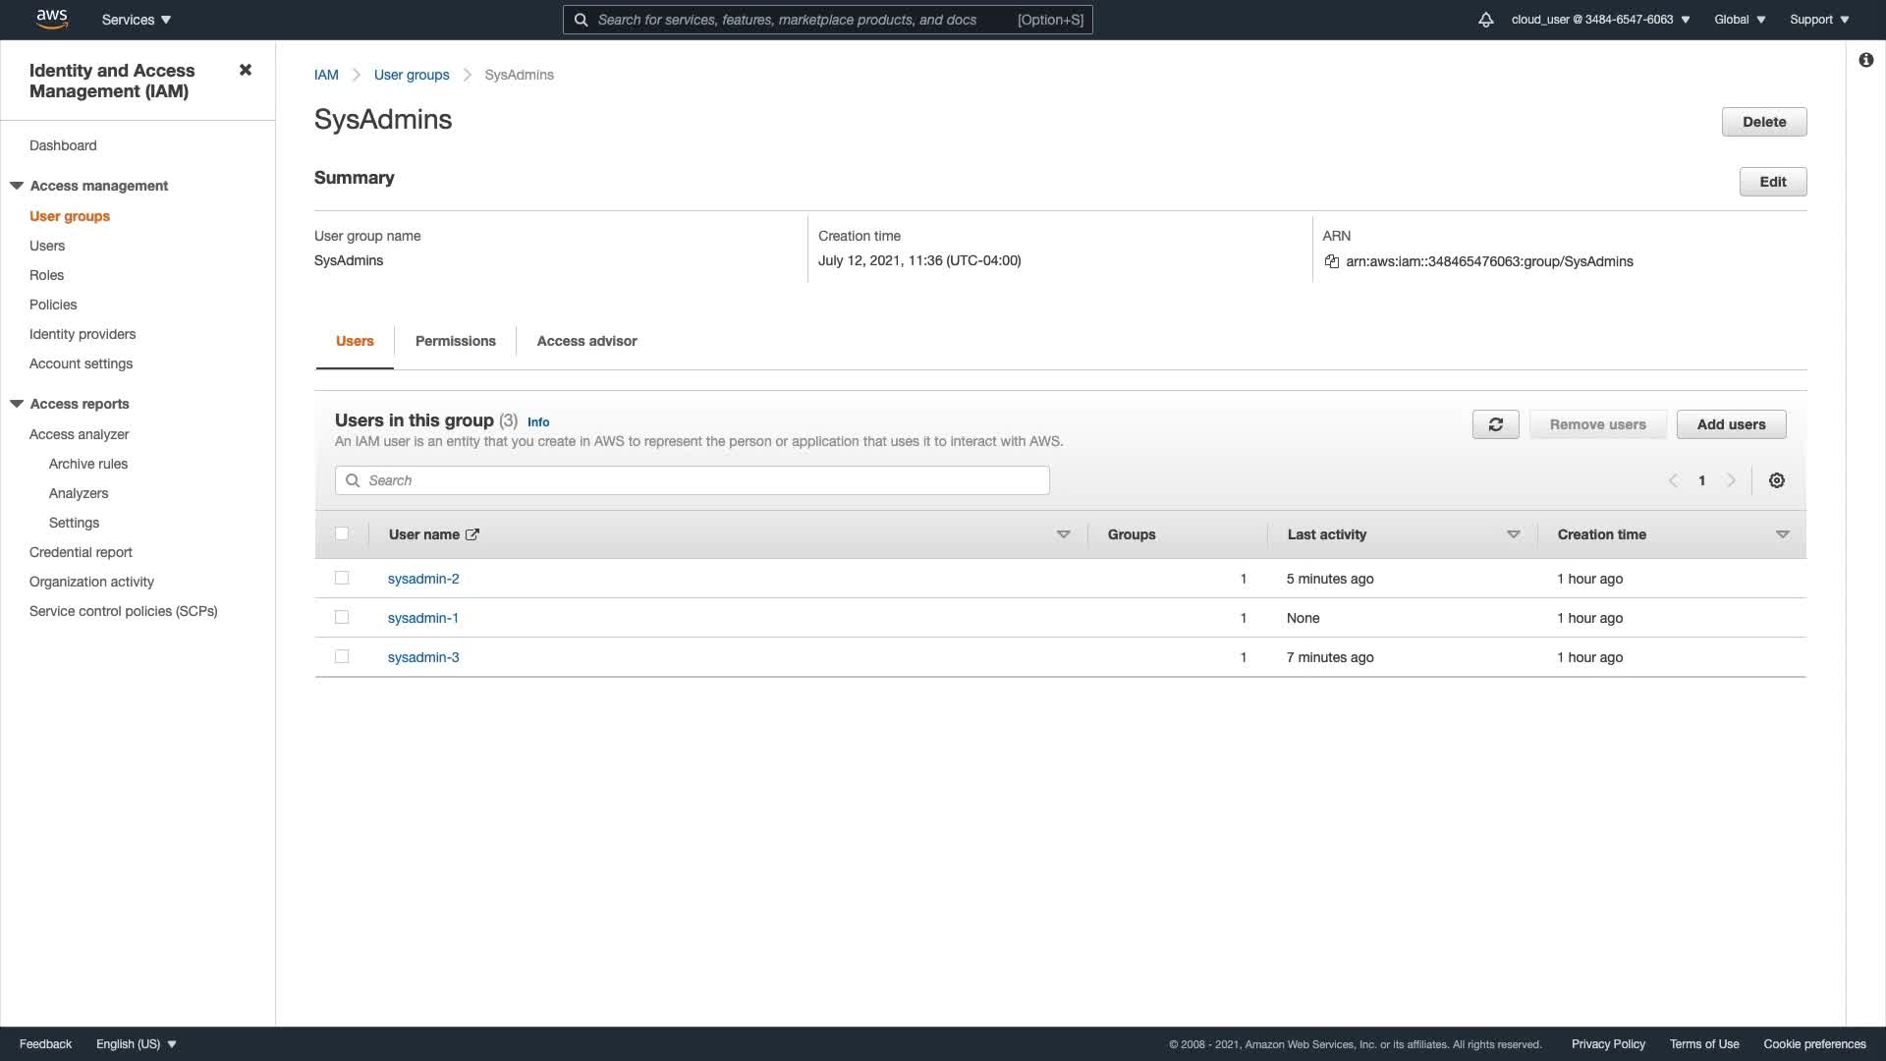Check the sysadmin-3 row checkbox
The image size is (1886, 1061).
coord(342,656)
